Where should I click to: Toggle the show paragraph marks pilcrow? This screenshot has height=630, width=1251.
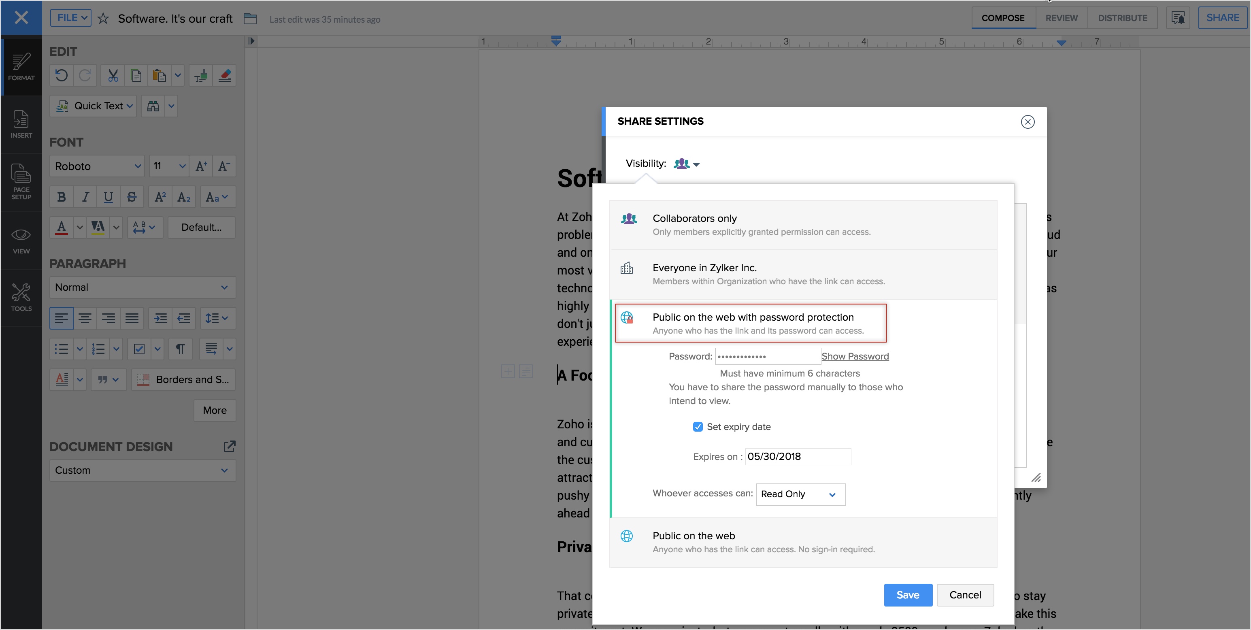(180, 349)
